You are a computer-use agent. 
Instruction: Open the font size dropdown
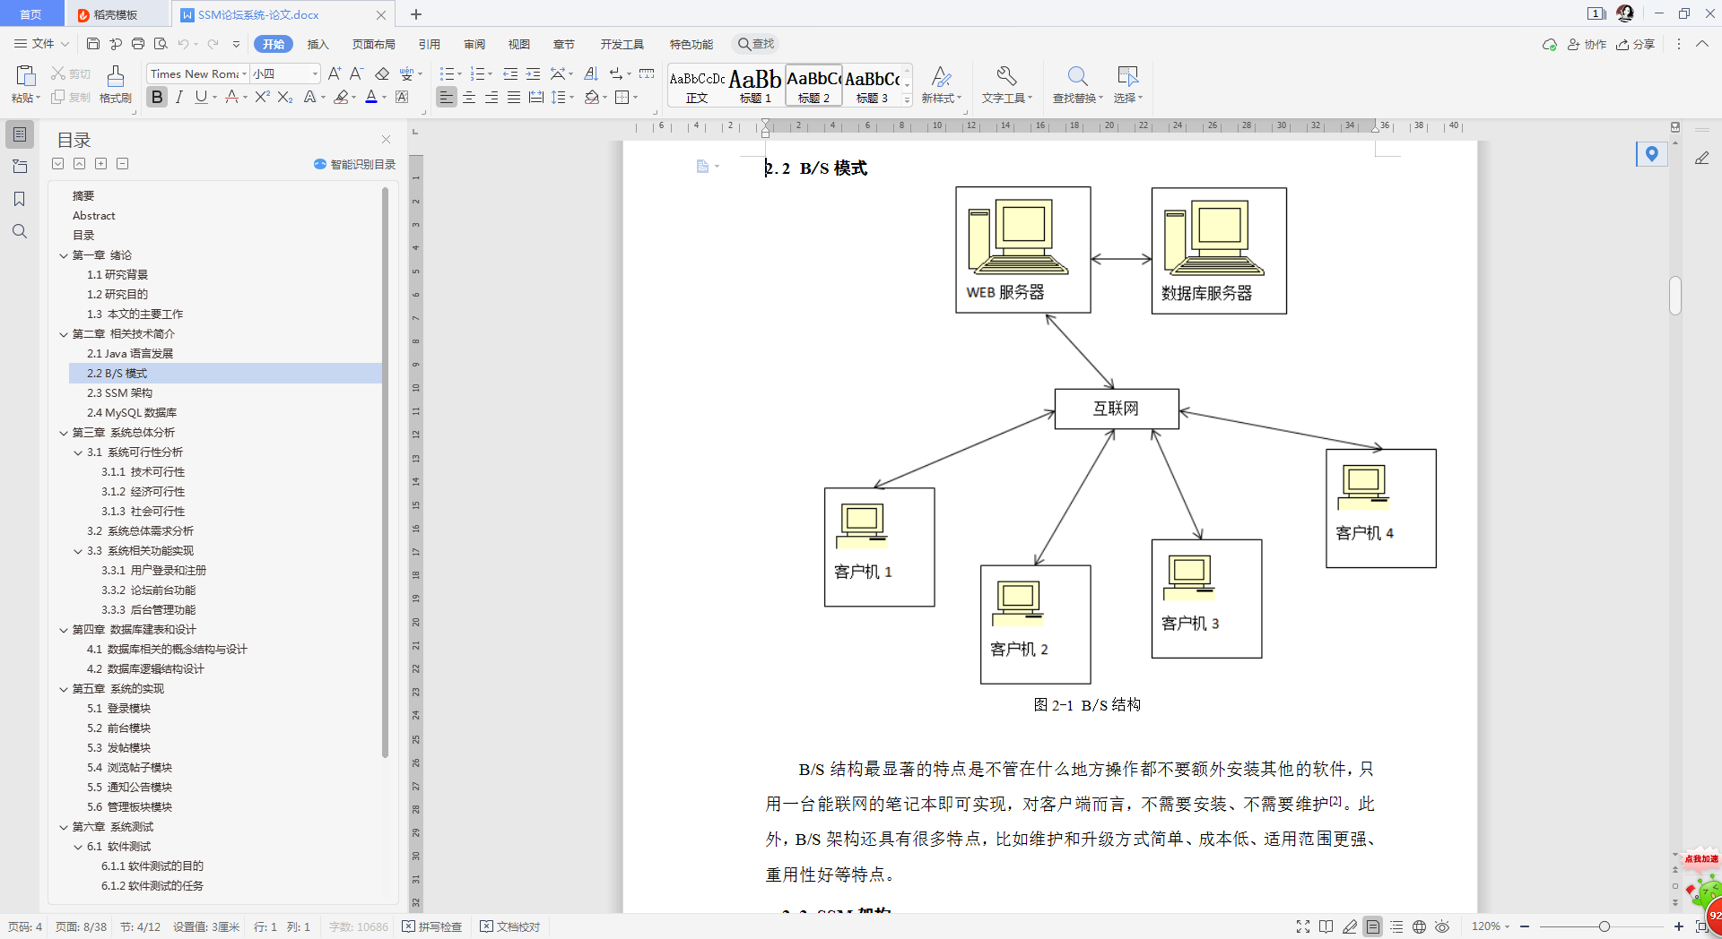click(315, 73)
